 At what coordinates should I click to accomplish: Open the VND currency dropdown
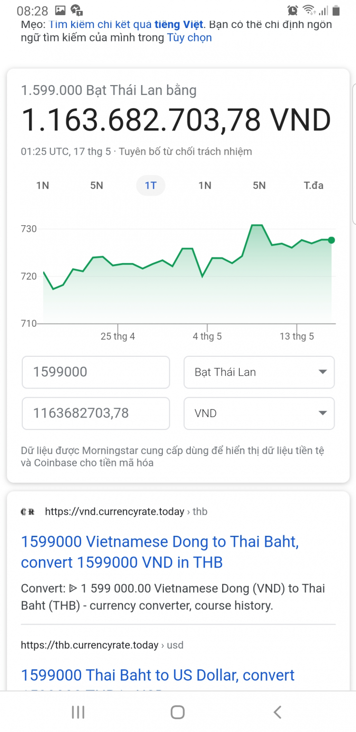(259, 413)
